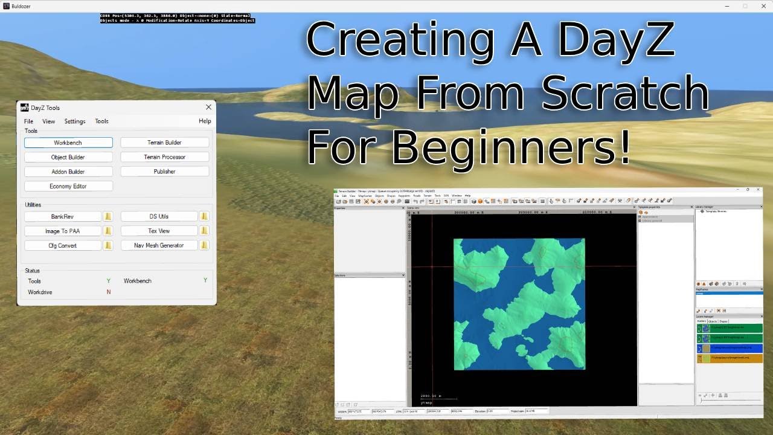Select the orange raster layer row
Screen dimensions: 773x435
click(730, 358)
